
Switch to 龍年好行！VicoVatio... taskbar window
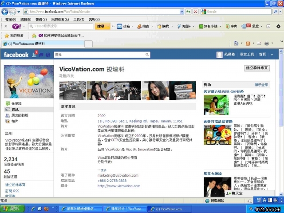125,209
